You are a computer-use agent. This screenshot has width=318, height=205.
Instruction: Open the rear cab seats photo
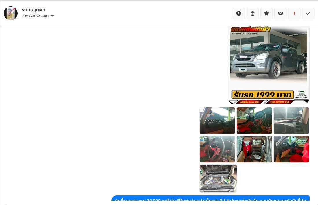coord(254,149)
